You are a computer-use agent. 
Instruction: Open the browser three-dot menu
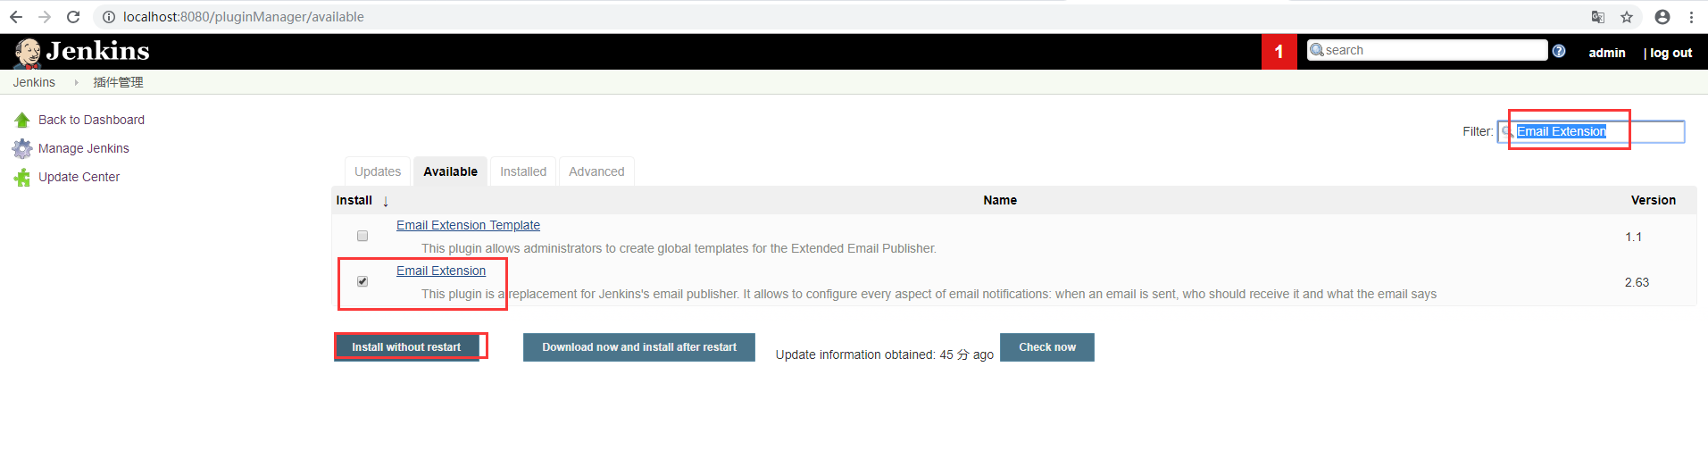[x=1691, y=17]
